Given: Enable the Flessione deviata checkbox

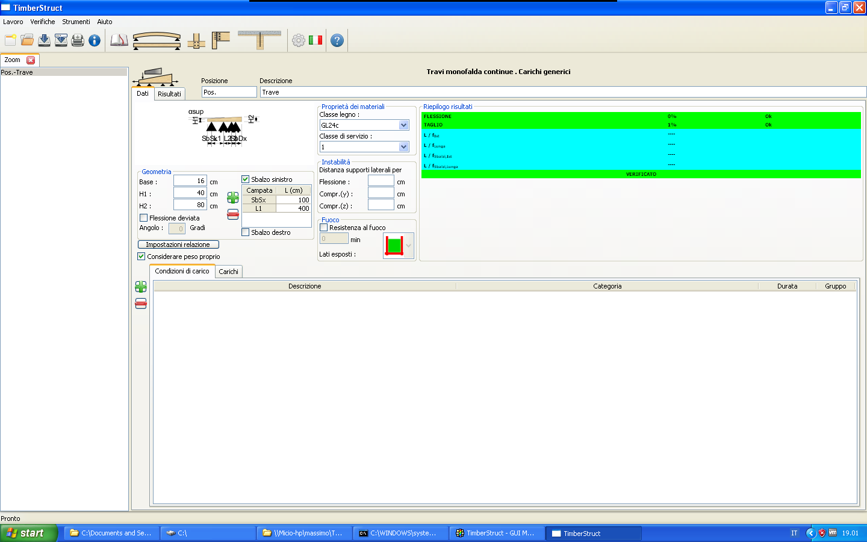Looking at the screenshot, I should (x=144, y=218).
